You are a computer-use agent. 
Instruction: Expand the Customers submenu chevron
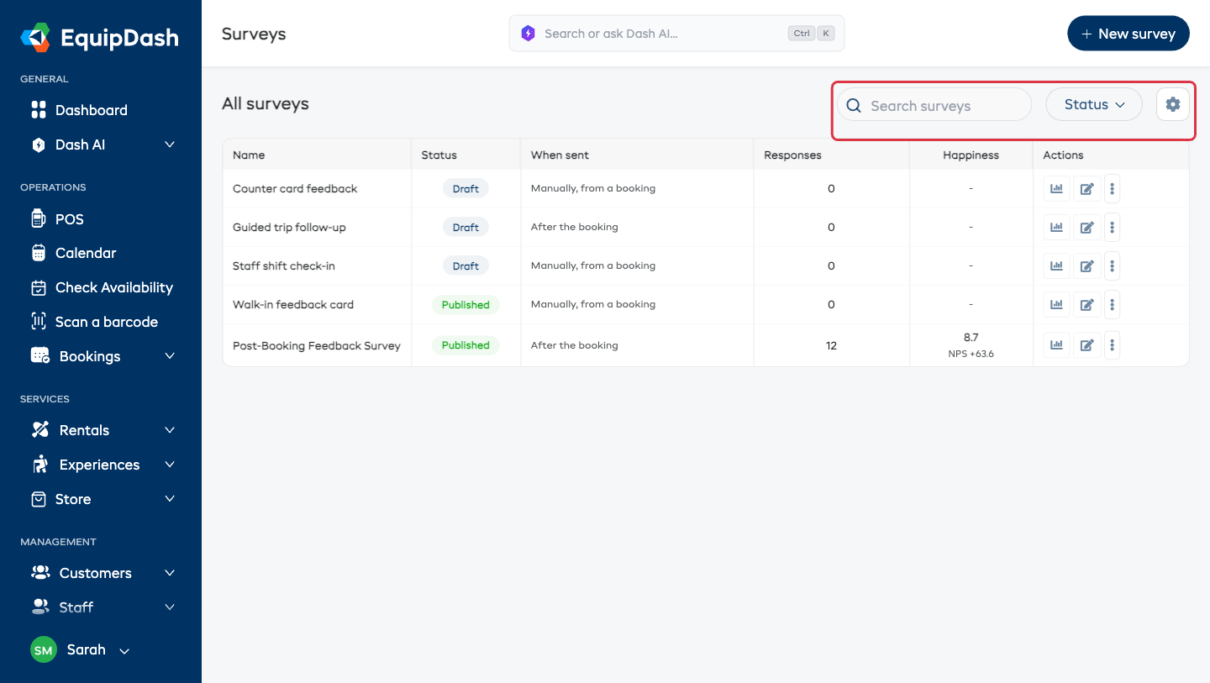click(x=170, y=573)
